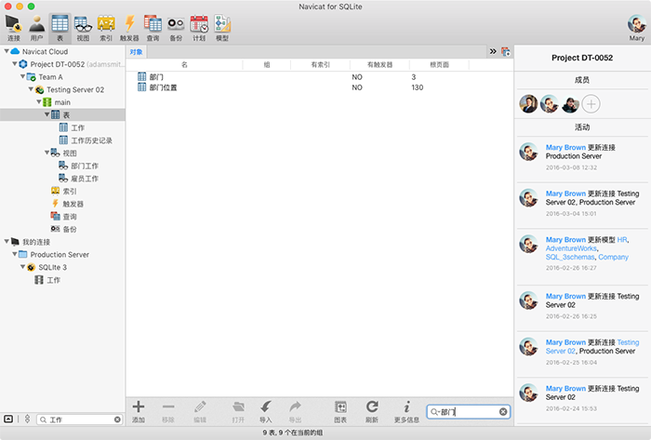The width and height of the screenshot is (651, 440).
Task: Click the Mary profile avatar
Action: click(636, 24)
